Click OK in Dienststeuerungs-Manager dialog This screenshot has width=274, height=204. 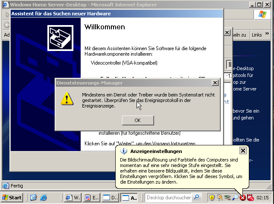coord(137,120)
